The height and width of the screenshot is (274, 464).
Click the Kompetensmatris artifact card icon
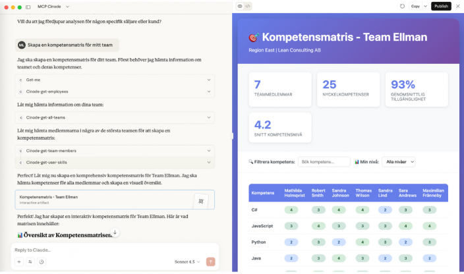[202, 200]
